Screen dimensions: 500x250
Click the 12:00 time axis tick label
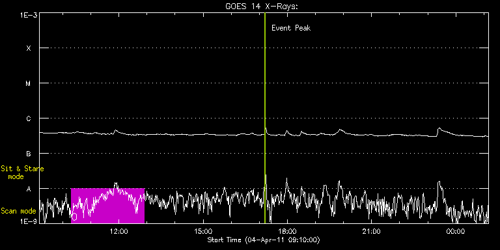[x=118, y=231]
